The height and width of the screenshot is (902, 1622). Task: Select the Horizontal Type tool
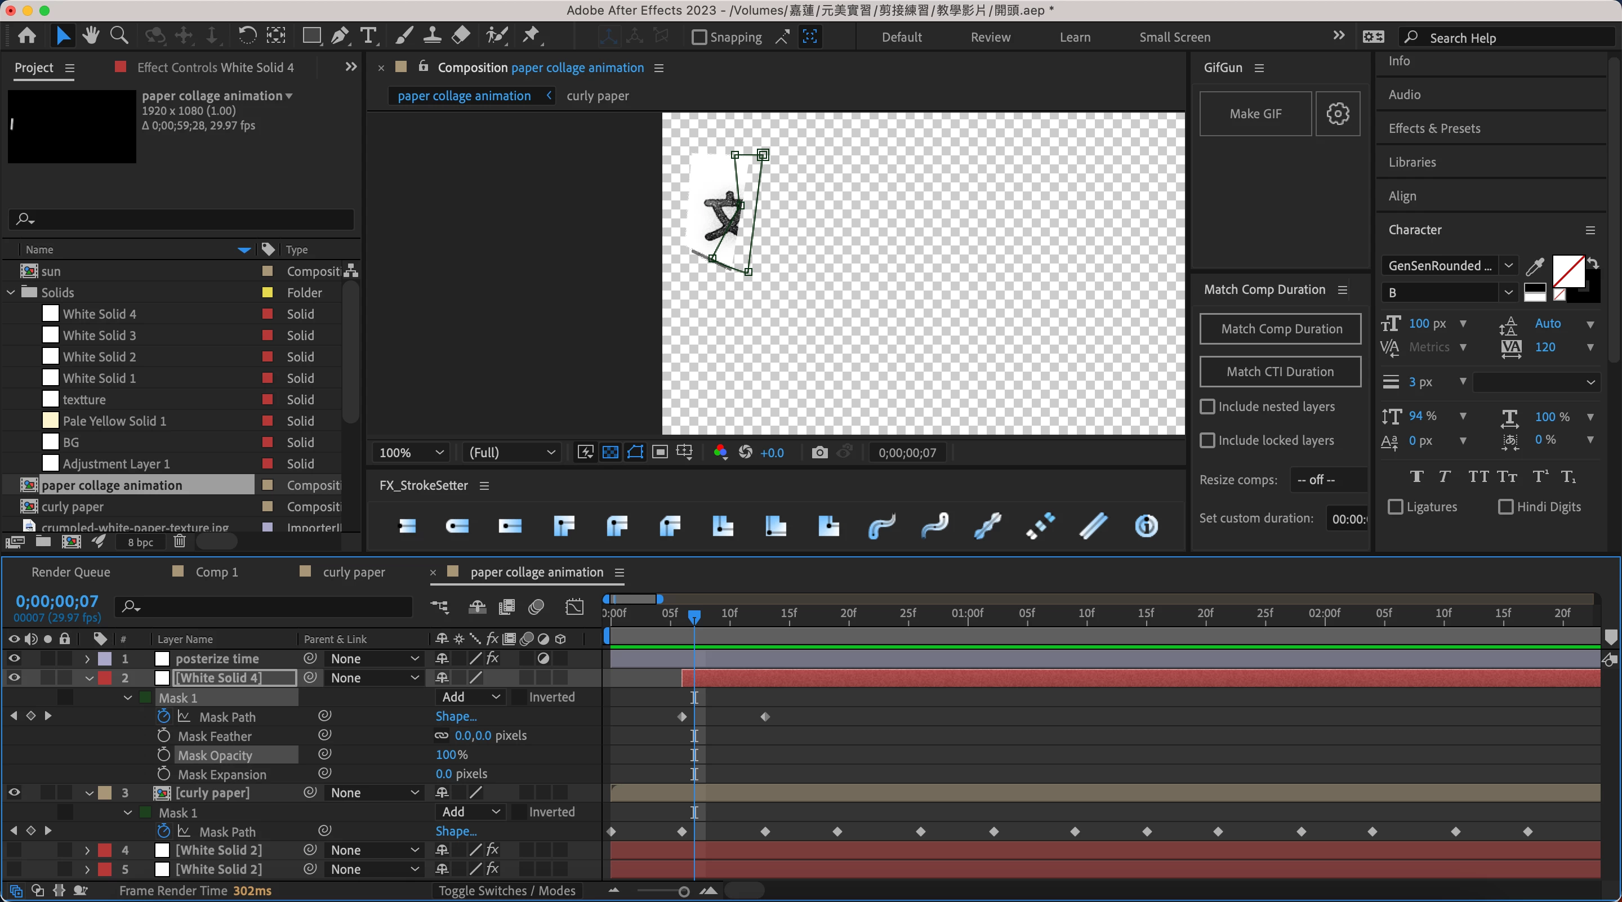click(368, 36)
